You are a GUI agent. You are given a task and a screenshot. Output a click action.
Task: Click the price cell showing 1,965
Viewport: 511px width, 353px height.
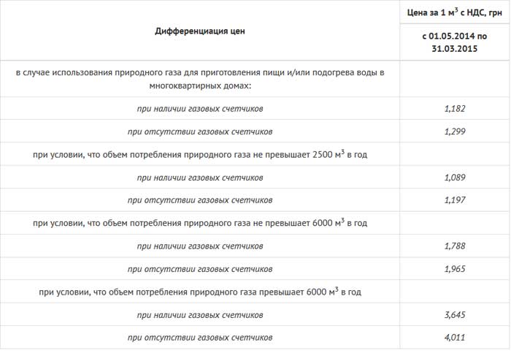click(454, 269)
